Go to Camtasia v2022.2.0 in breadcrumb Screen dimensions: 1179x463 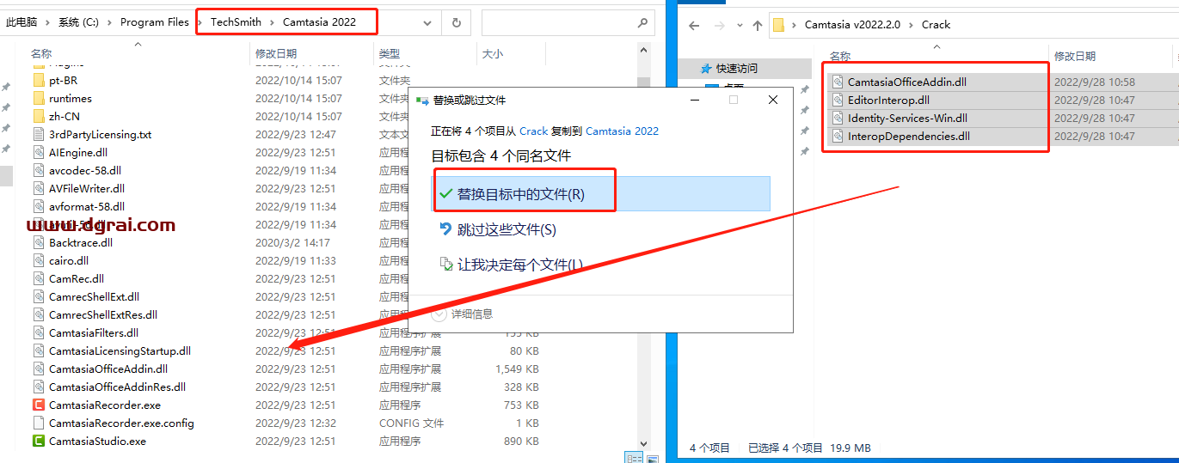(852, 25)
